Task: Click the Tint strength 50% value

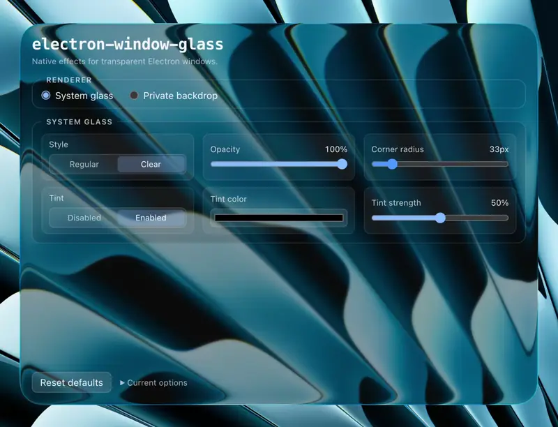Action: [x=499, y=203]
